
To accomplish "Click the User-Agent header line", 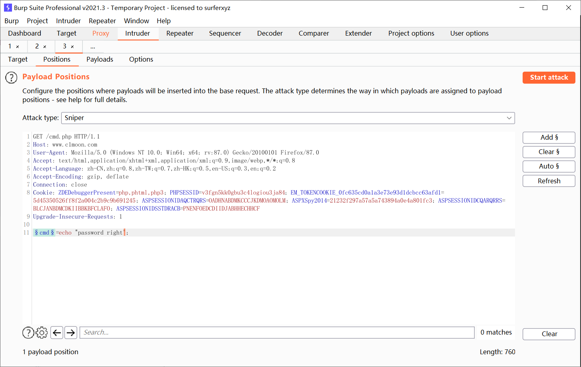I will [x=176, y=152].
